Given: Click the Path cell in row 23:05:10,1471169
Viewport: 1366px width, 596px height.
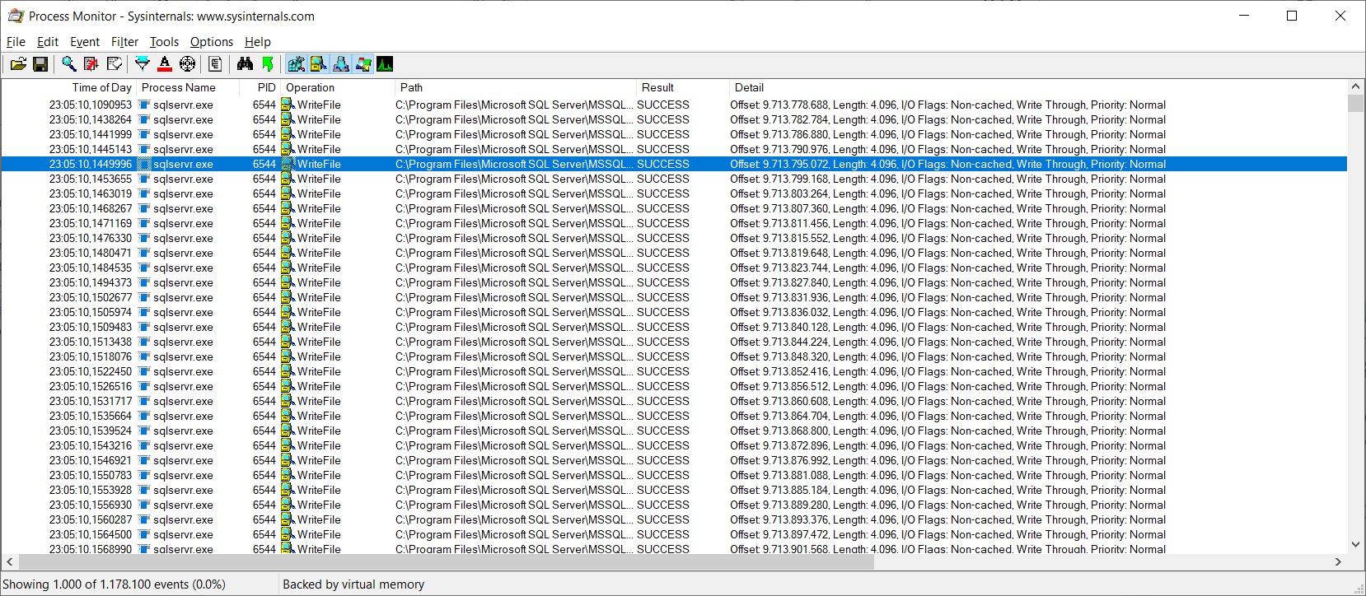Looking at the screenshot, I should pos(514,224).
